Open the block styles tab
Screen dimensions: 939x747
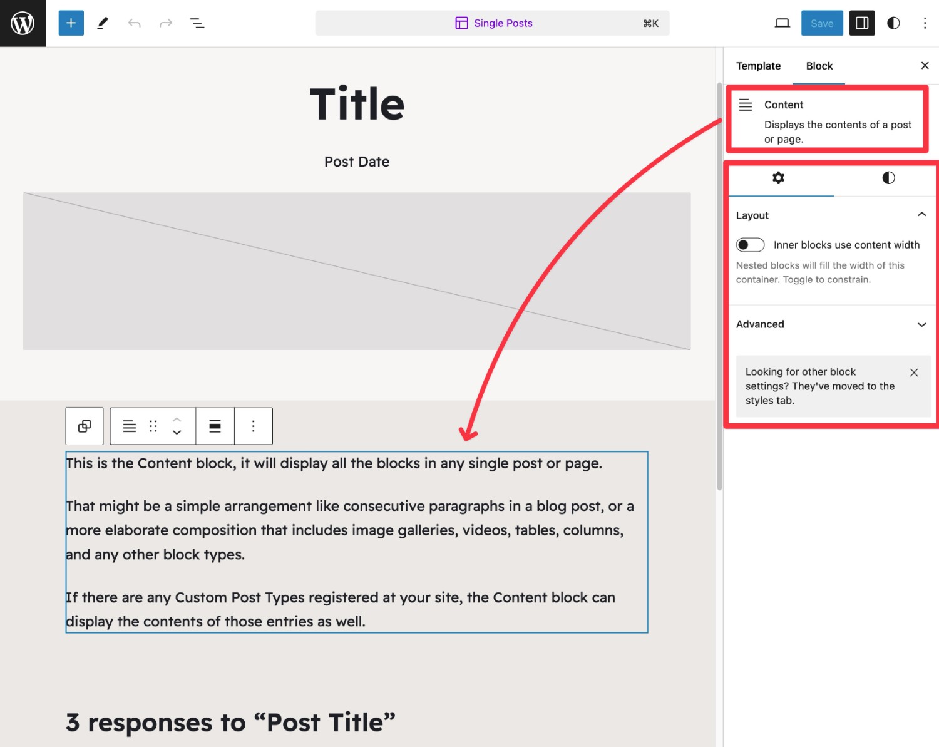[888, 178]
